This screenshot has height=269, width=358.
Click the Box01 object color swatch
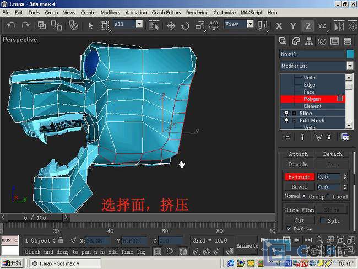click(350, 54)
